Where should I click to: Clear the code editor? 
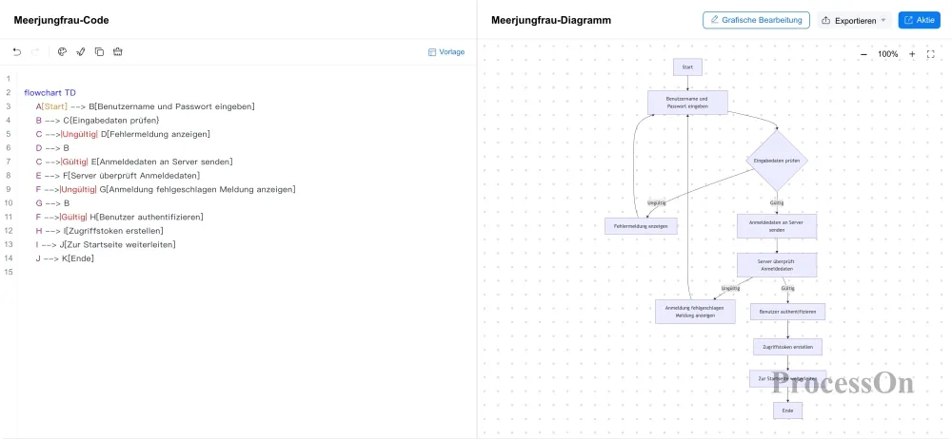(118, 52)
